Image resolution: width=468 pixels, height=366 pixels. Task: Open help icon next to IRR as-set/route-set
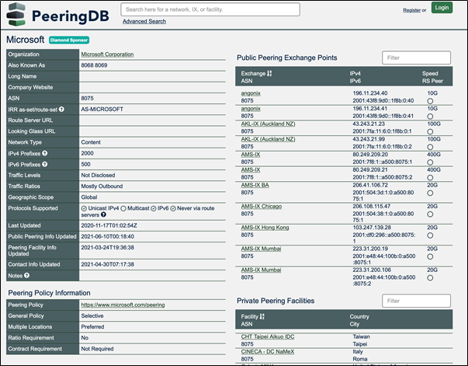point(61,110)
